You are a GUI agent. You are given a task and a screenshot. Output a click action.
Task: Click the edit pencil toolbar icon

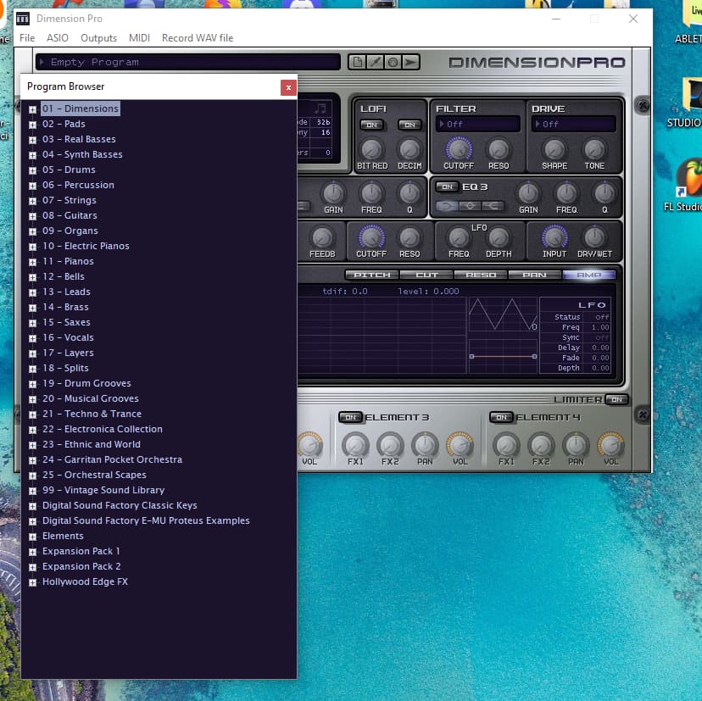[x=376, y=62]
